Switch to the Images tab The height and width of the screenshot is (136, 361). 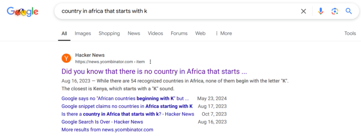[83, 33]
